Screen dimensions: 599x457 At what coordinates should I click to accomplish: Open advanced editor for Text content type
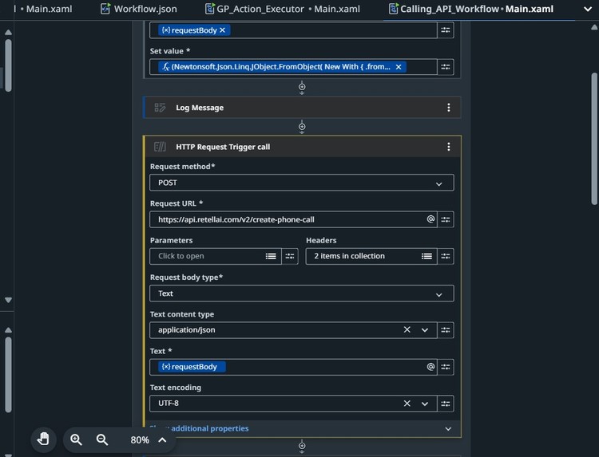point(446,330)
